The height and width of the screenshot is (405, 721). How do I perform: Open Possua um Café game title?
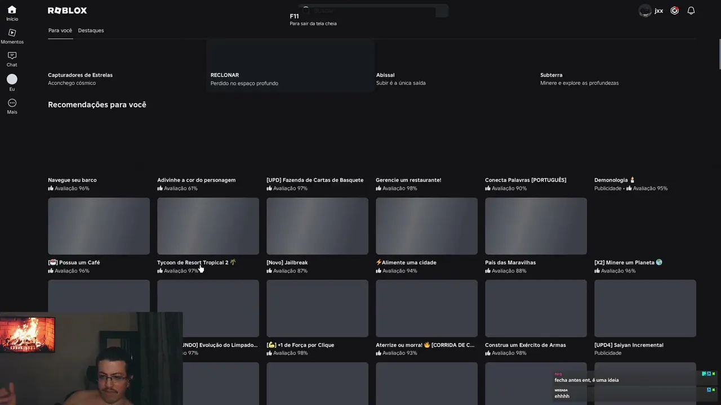point(74,263)
